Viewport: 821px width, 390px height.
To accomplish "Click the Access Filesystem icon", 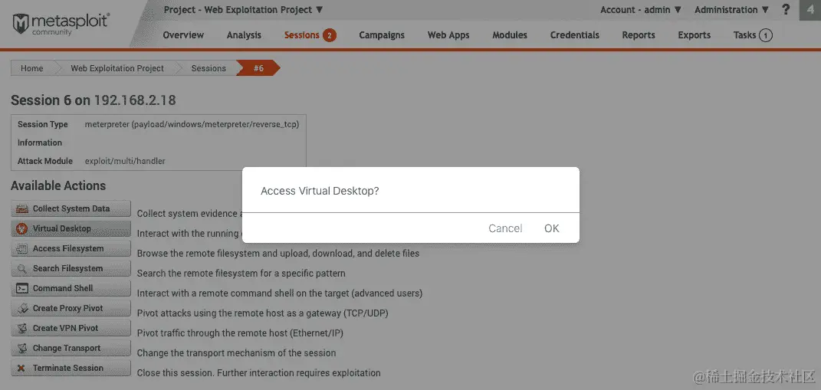I will point(22,249).
